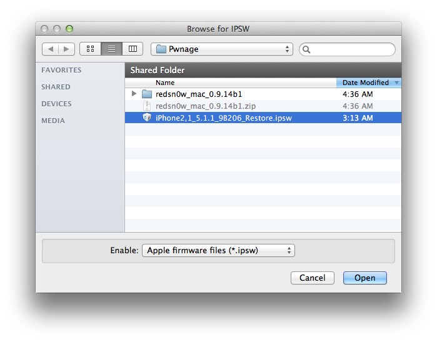Click the folder icon of redsn0w_mac_0.9.14b1
This screenshot has width=437, height=342.
[x=146, y=94]
